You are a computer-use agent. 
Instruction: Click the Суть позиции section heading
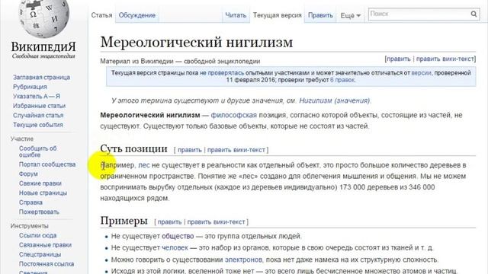tap(134, 149)
